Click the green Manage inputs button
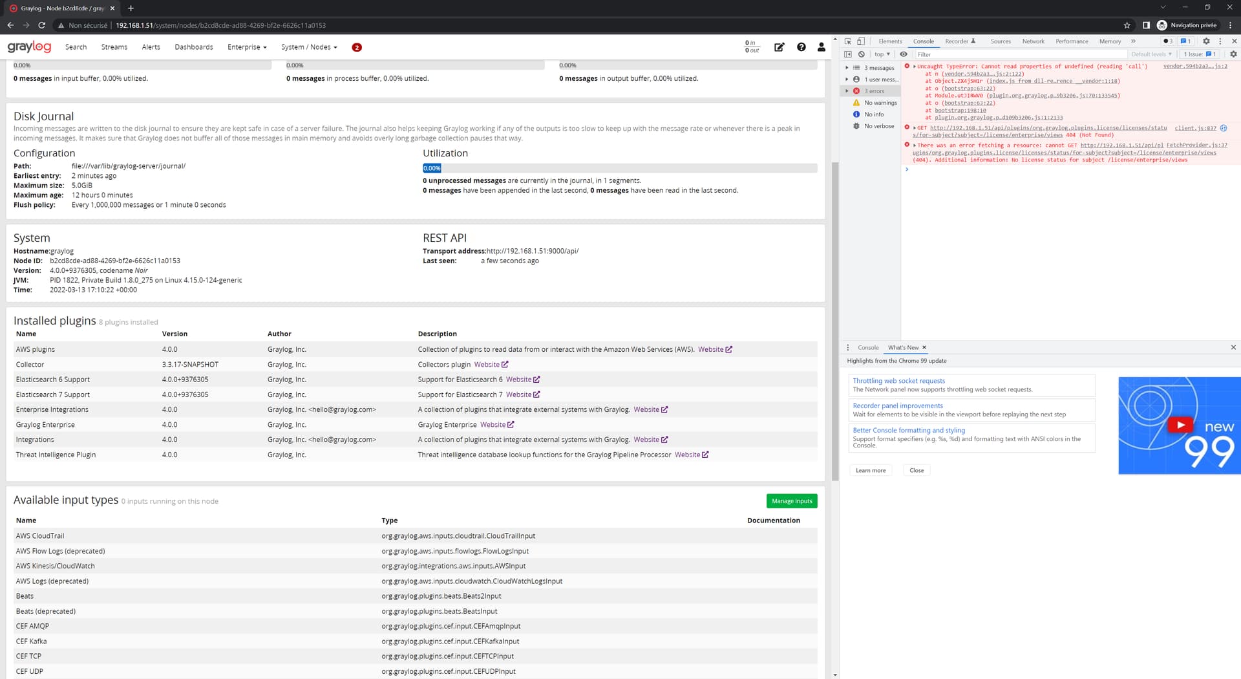Viewport: 1241px width, 679px height. 791,501
